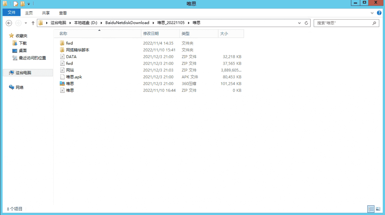Refresh the current folder view
This screenshot has width=385, height=215.
[306, 23]
